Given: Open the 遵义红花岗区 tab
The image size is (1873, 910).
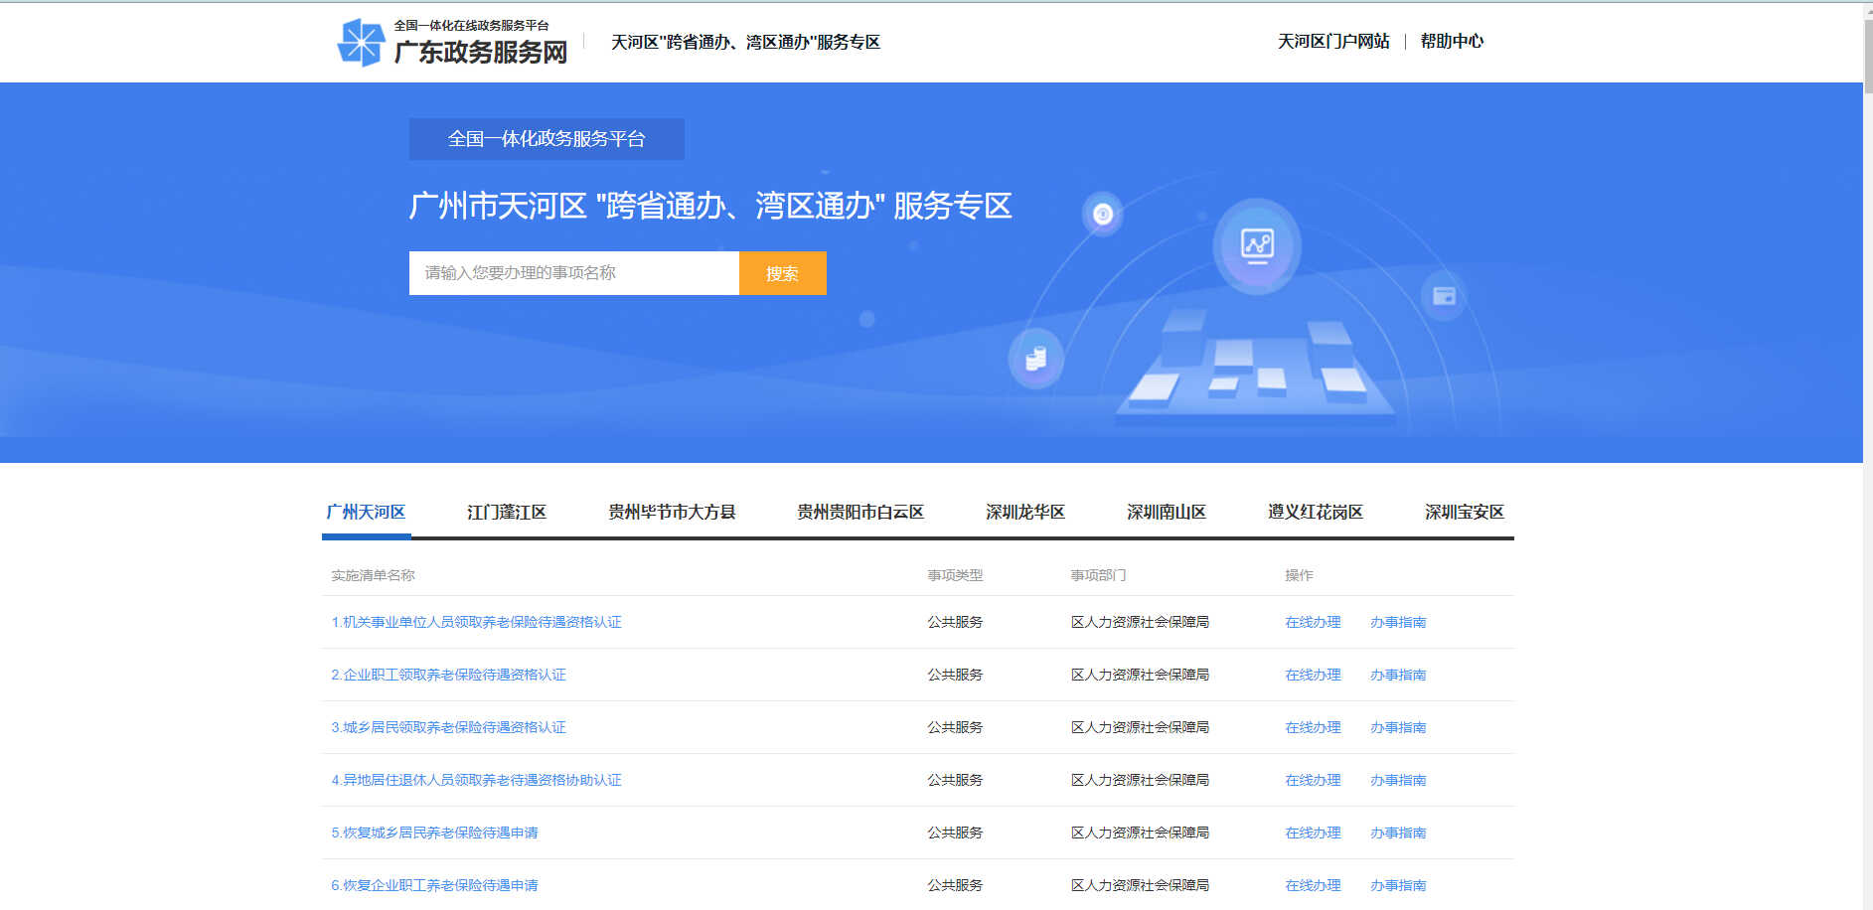Looking at the screenshot, I should pos(1315,513).
